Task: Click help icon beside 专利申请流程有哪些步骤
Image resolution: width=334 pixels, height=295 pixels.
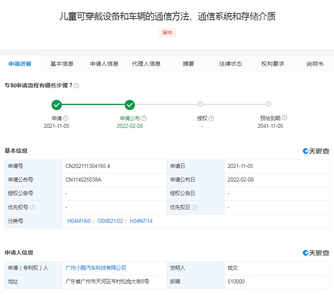Action: tap(76, 85)
